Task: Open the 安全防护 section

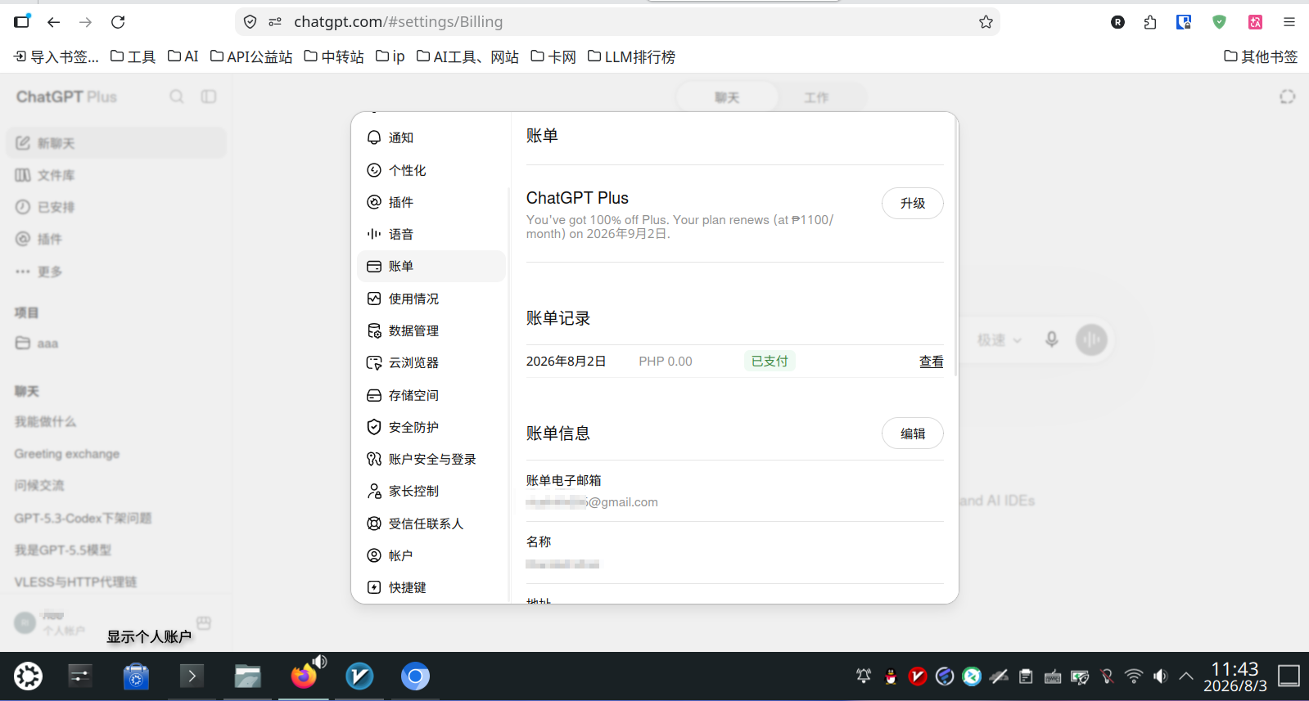Action: click(x=431, y=427)
